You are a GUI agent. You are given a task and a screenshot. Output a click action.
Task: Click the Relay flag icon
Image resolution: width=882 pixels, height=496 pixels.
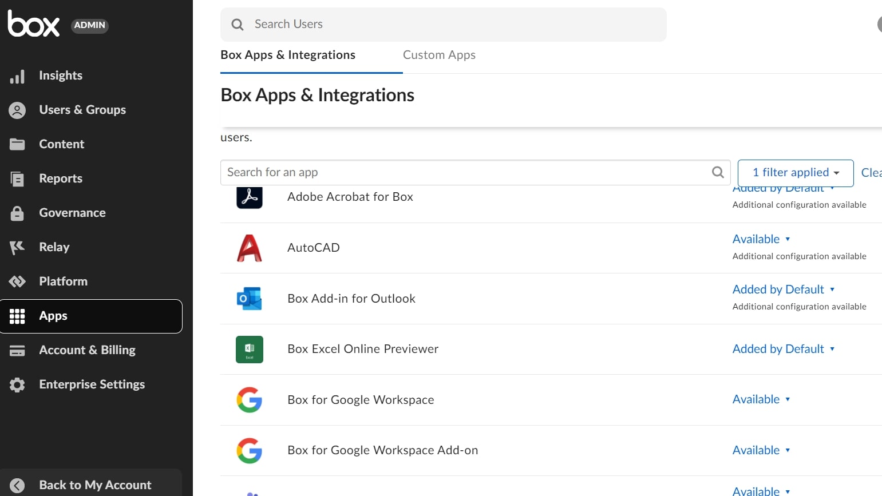coord(17,247)
